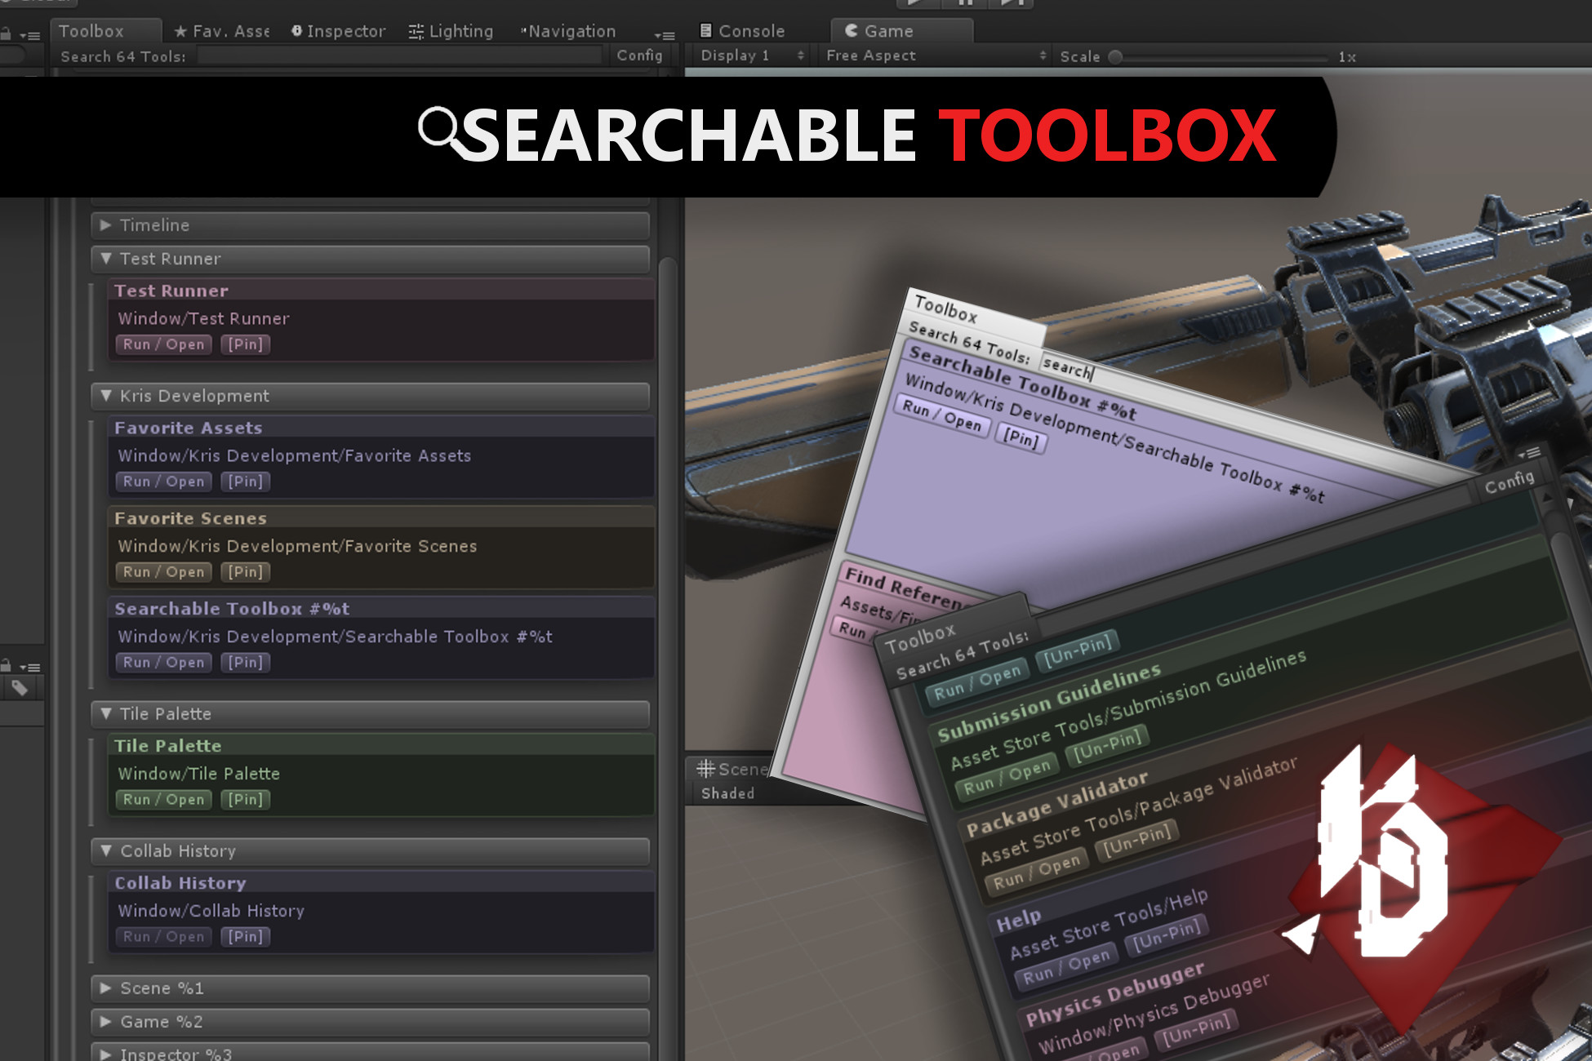Open the left panel options menu icon
Viewport: 1592px width, 1061px height.
tap(30, 36)
